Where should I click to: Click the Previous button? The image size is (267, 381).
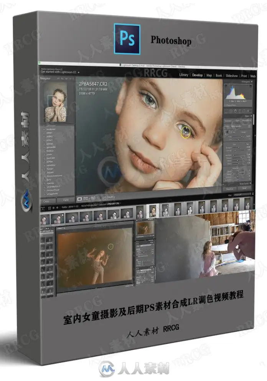click(230, 189)
